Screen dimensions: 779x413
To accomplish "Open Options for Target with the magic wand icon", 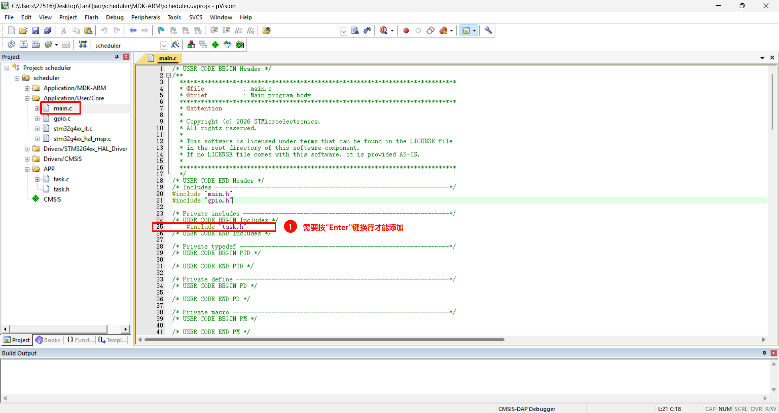I will click(x=175, y=45).
